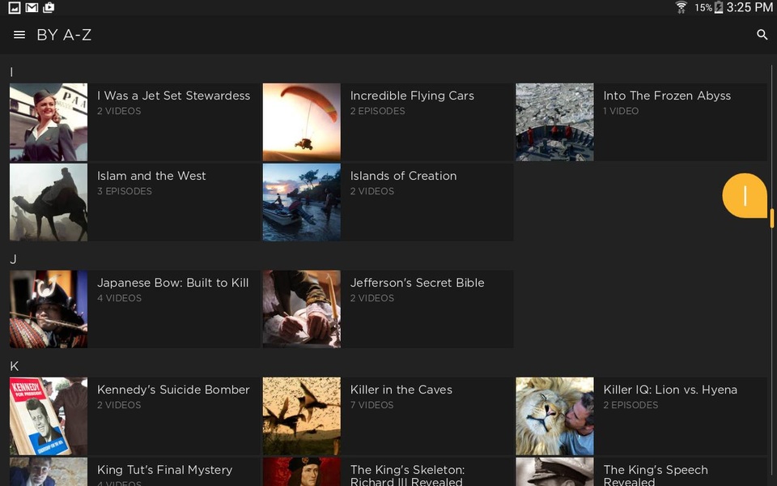Open Jefferson's Secret Bible thumbnail
The height and width of the screenshot is (486, 777).
[x=302, y=309]
